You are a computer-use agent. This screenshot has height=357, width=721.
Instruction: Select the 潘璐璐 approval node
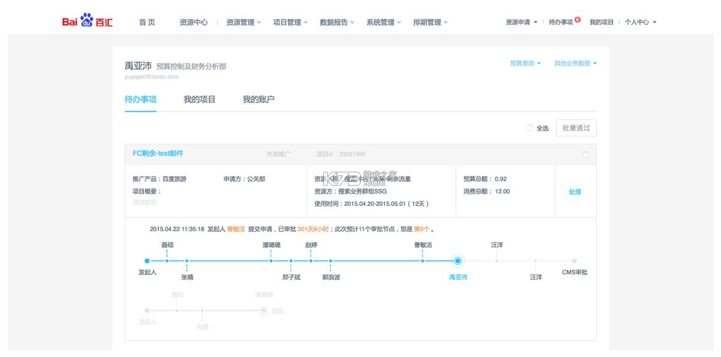coord(271,261)
